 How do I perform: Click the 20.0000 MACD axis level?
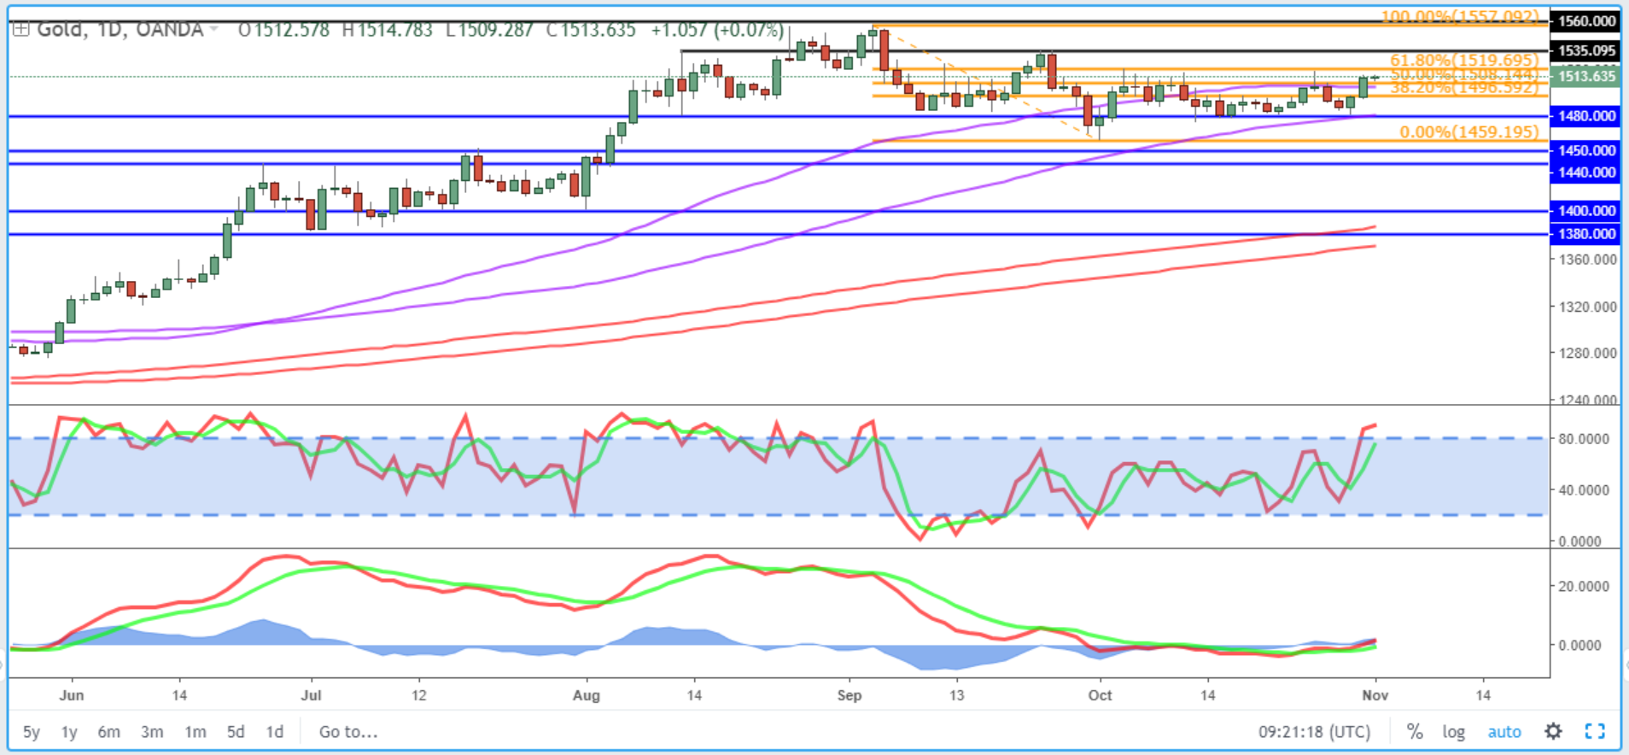pos(1584,587)
